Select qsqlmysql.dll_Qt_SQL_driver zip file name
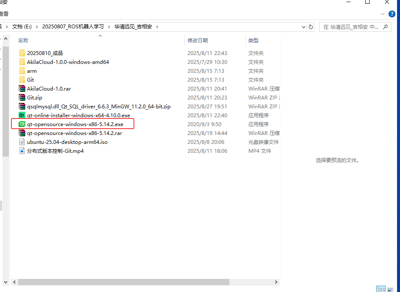This screenshot has height=292, width=400. [x=99, y=107]
